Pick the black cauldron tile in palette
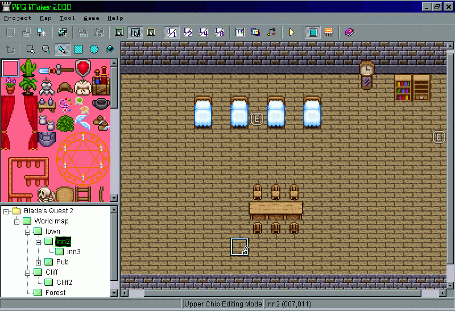This screenshot has height=311, width=455. coord(101,104)
